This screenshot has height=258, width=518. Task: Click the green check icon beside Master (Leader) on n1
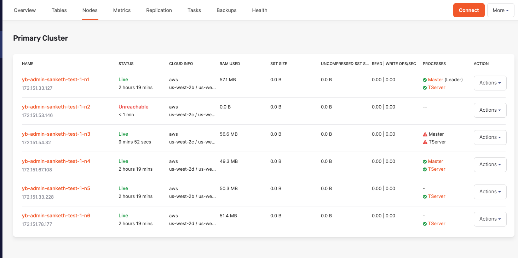425,80
